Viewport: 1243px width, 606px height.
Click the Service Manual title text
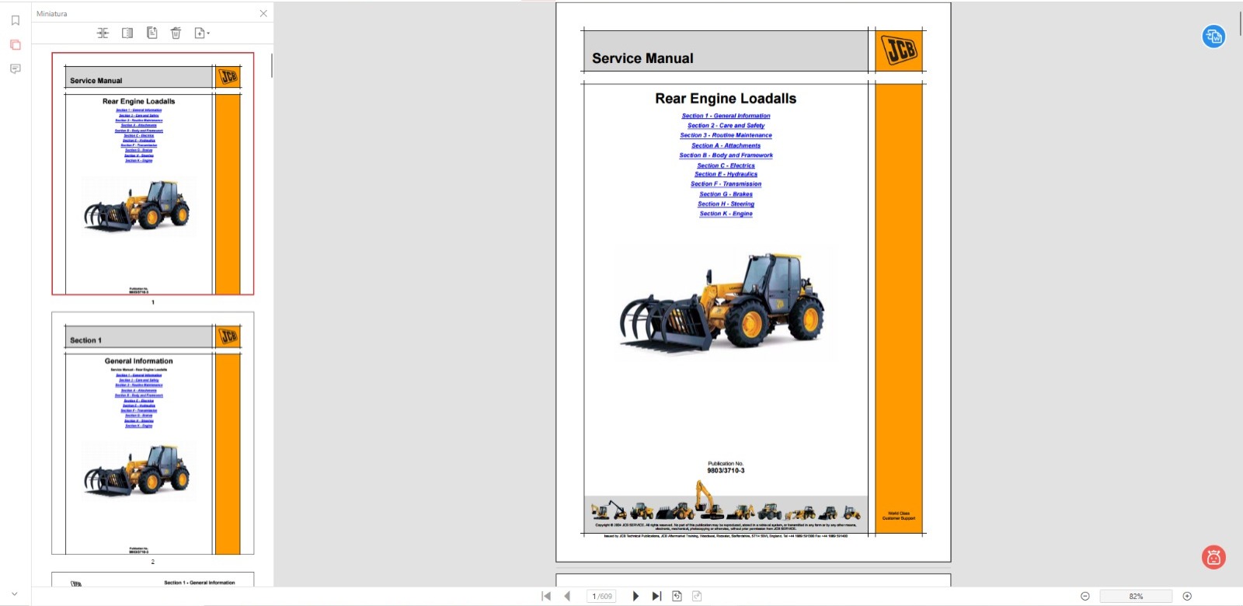click(x=642, y=58)
